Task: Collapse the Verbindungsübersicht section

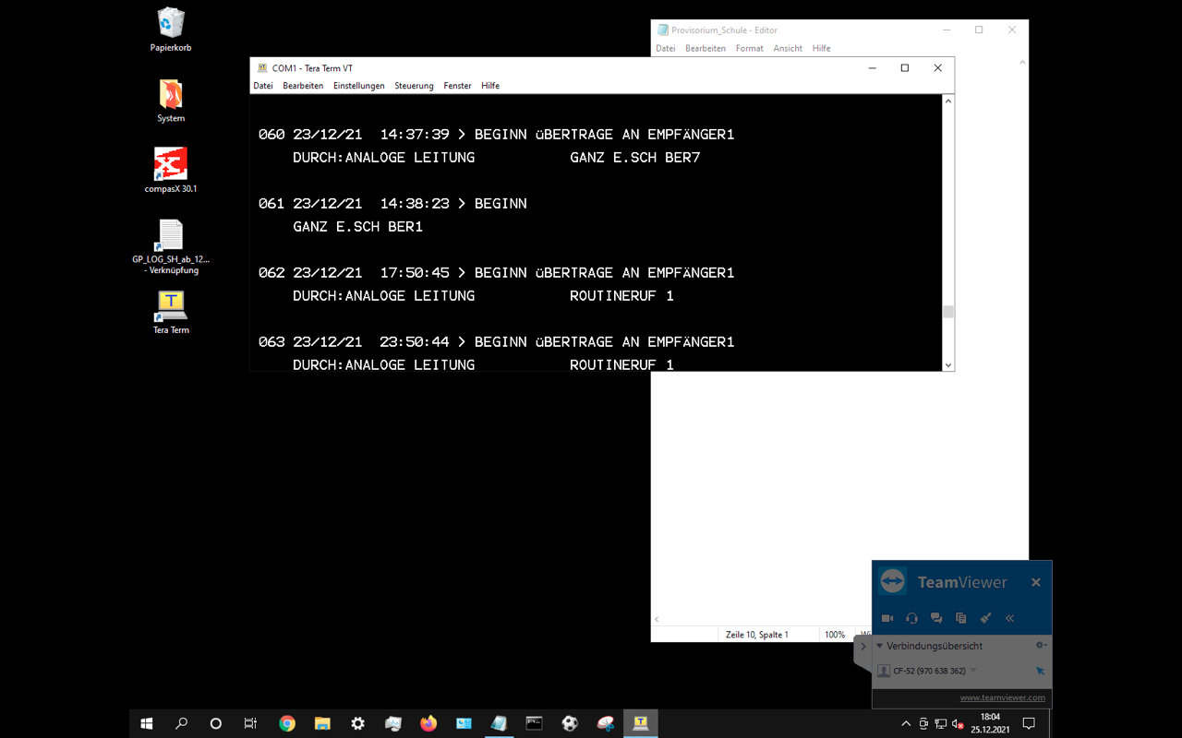Action: coord(879,646)
